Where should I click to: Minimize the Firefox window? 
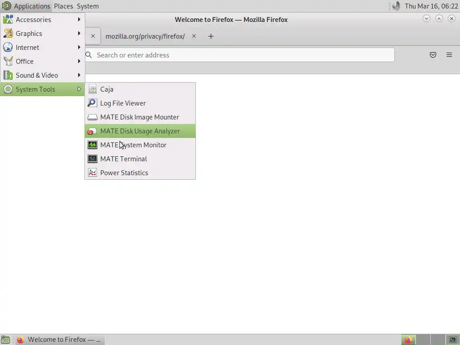click(x=426, y=19)
